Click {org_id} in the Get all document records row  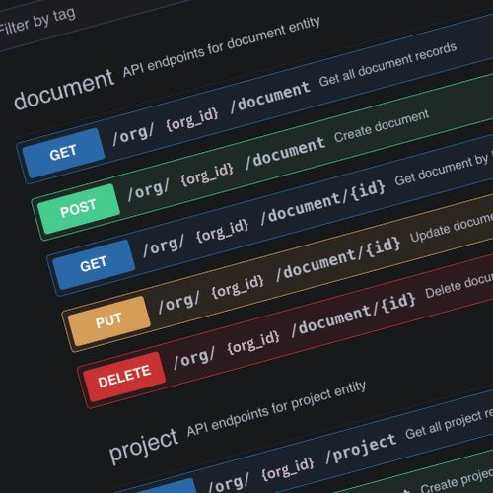pyautogui.click(x=192, y=119)
